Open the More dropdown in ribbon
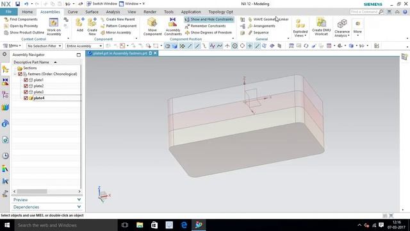The image size is (410, 231). 357,27
